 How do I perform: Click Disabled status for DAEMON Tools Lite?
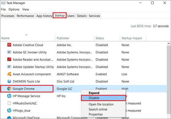click(102, 81)
